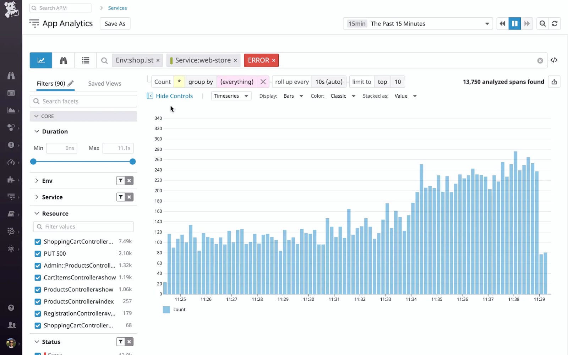Viewport: 568px width, 355px height.
Task: Expand the Env filter section
Action: [37, 180]
